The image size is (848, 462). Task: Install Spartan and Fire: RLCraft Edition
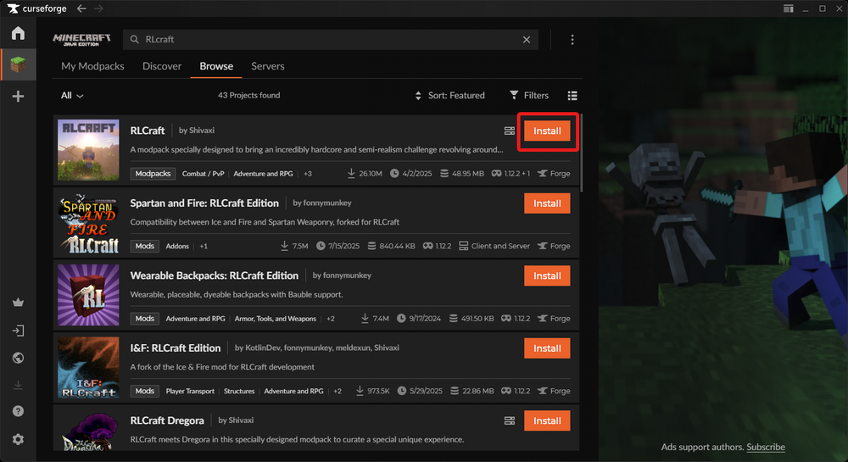(547, 203)
